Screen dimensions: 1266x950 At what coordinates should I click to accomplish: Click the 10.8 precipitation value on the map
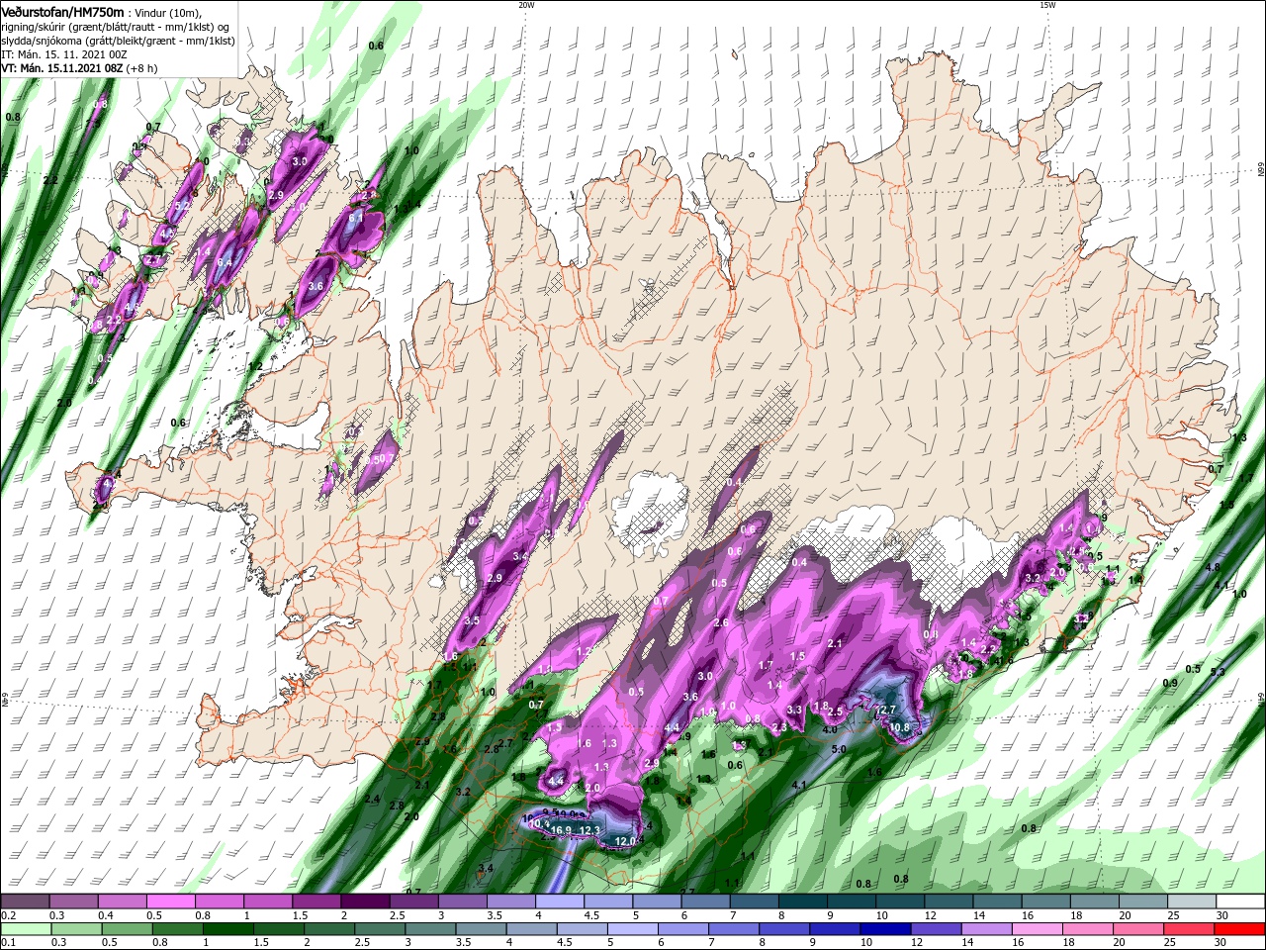899,727
